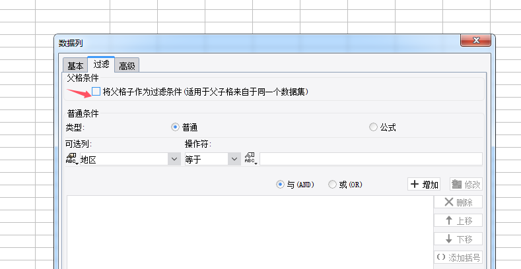The width and height of the screenshot is (521, 269).
Task: Choose the 或(OR) radio option
Action: coord(332,185)
